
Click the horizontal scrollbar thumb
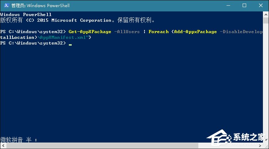coord(71,146)
